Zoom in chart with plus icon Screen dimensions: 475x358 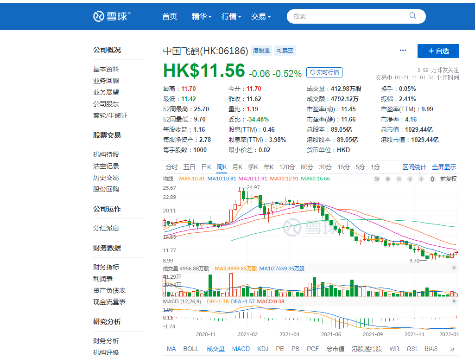[388, 179]
